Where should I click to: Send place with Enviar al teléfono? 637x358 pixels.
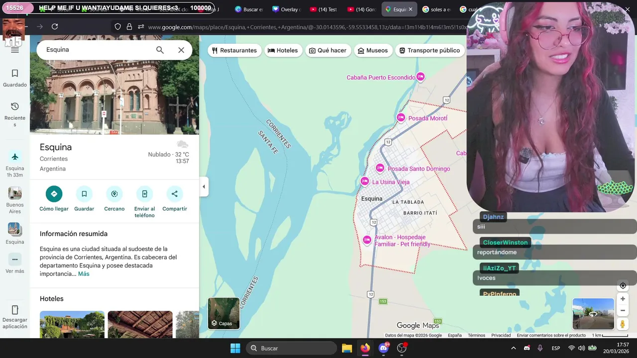(144, 202)
